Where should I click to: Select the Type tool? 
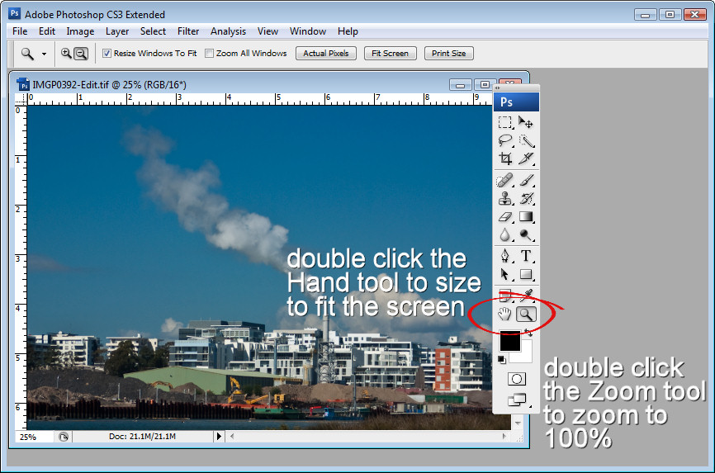coord(526,256)
